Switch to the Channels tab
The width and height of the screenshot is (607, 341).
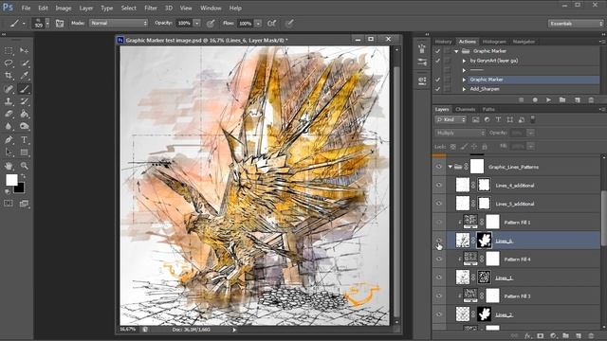[x=466, y=110]
